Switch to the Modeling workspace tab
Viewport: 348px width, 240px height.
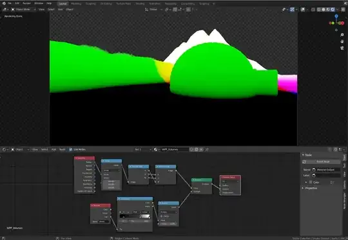tap(76, 4)
